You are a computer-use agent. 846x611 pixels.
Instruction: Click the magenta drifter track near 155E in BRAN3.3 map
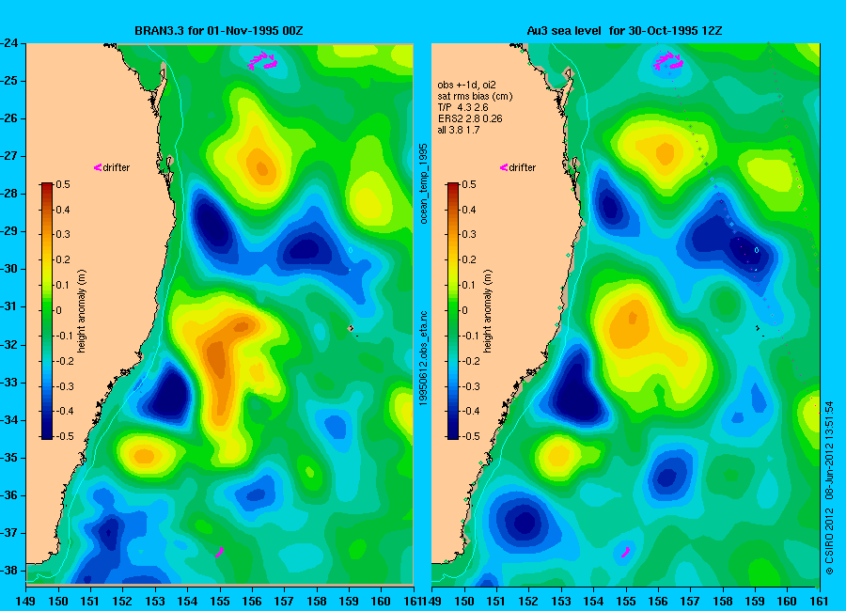(220, 552)
